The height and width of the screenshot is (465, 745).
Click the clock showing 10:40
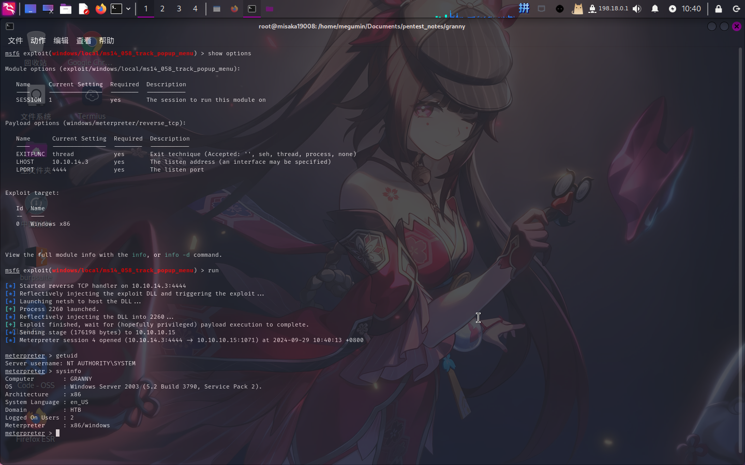tap(691, 9)
